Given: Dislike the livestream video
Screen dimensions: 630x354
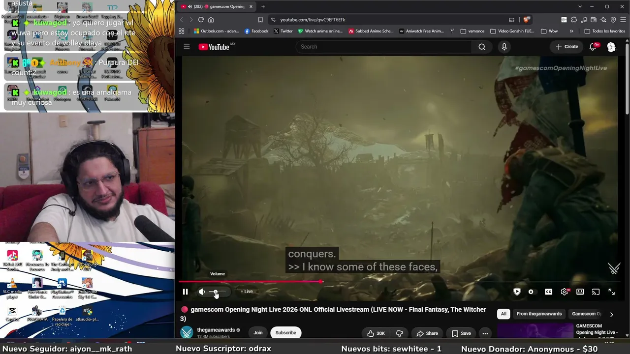Looking at the screenshot, I should [399, 333].
